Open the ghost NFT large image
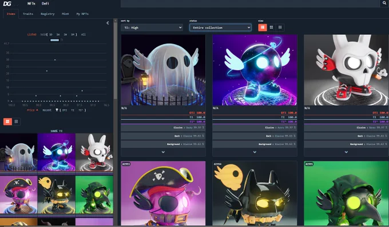This screenshot has width=389, height=227. [163, 70]
